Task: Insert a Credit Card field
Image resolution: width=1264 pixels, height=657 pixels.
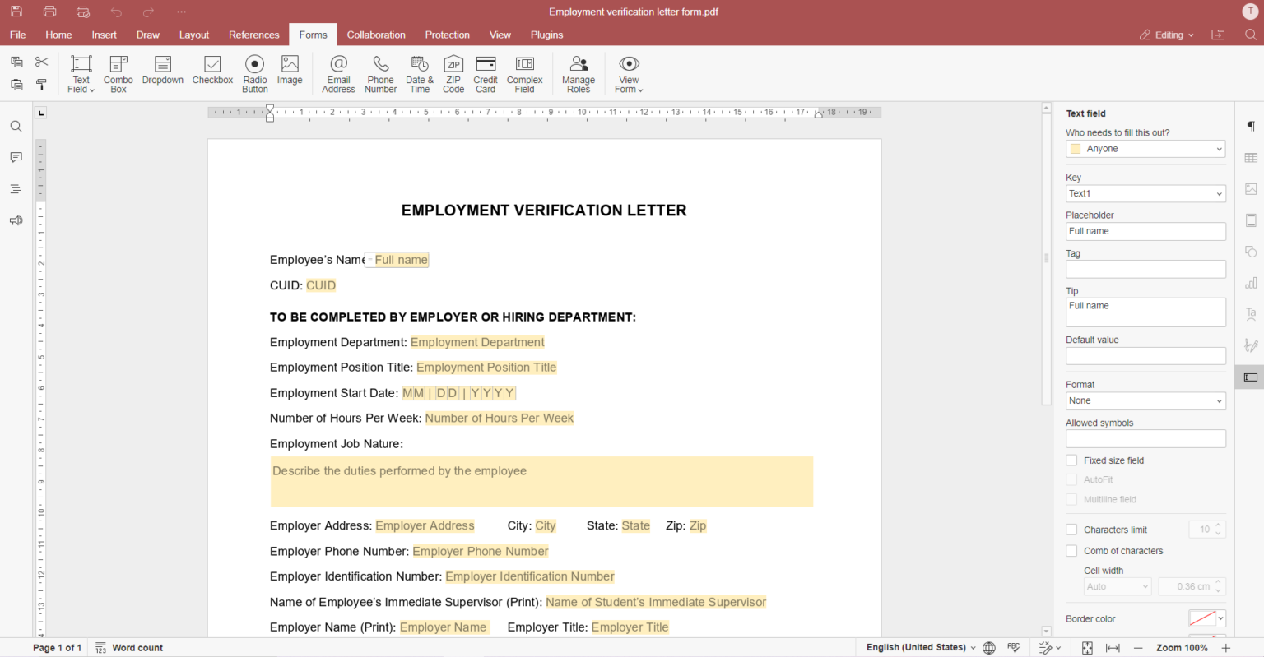Action: pos(486,73)
